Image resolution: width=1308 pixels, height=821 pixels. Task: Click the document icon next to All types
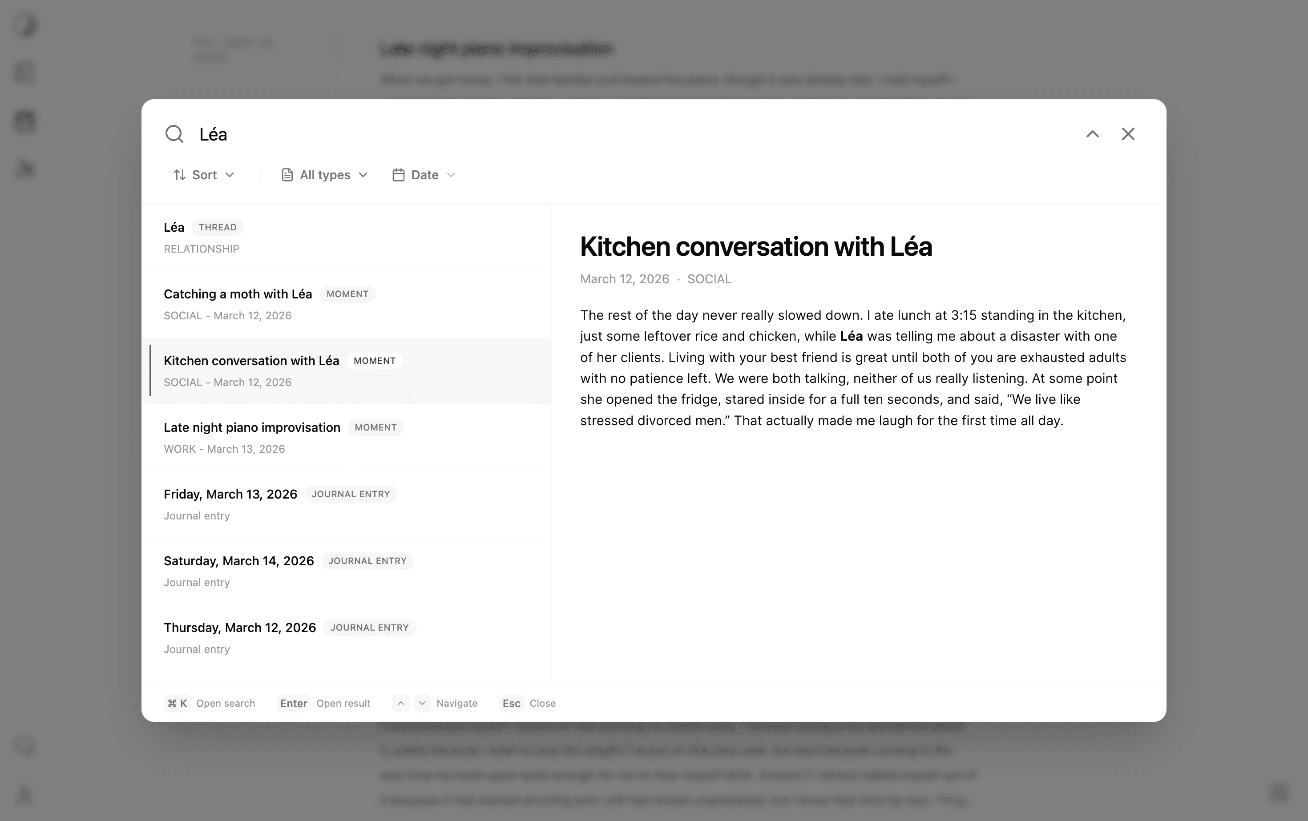(x=287, y=174)
